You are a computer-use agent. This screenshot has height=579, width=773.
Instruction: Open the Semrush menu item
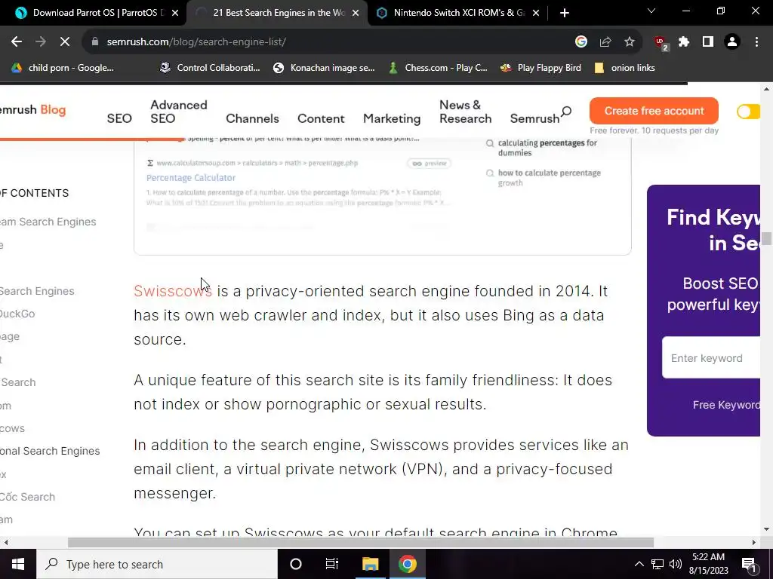pyautogui.click(x=534, y=118)
